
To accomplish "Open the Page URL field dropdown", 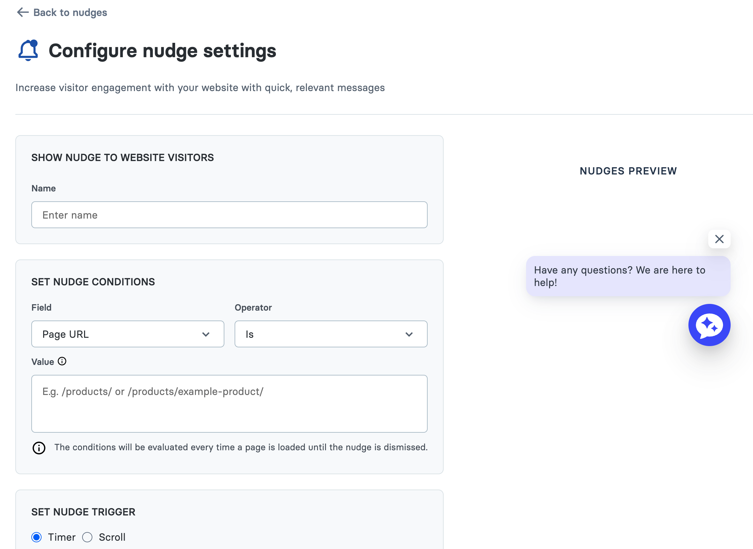I will tap(127, 334).
